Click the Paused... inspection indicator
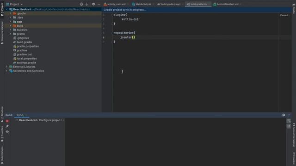Screen dimensions: 296x166 [x=285, y=15]
